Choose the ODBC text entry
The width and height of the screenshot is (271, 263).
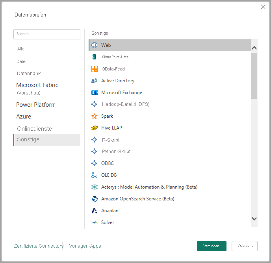tap(107, 163)
